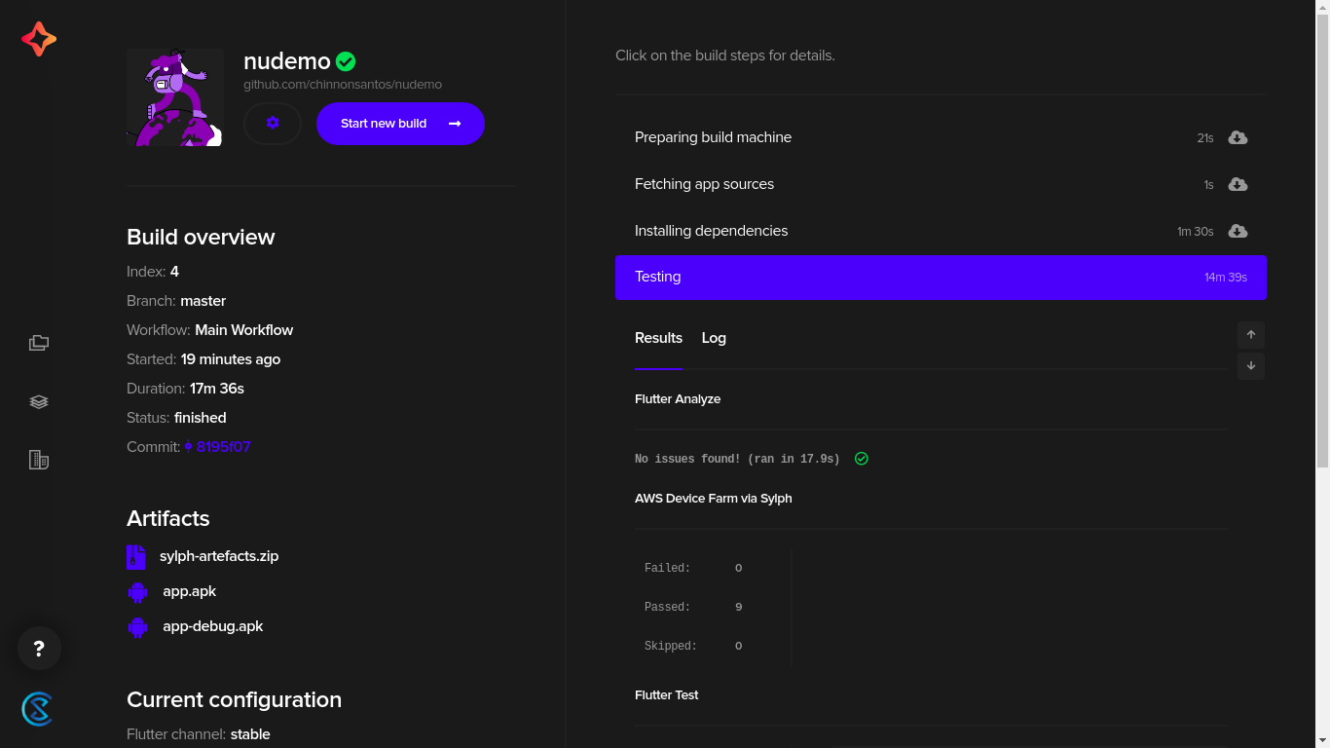Open app settings via the gear button
Screen dimensions: 1330x748
272,124
